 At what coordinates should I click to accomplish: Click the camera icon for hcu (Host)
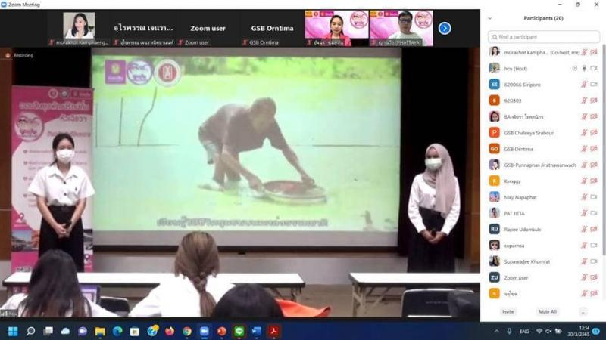[x=594, y=68]
